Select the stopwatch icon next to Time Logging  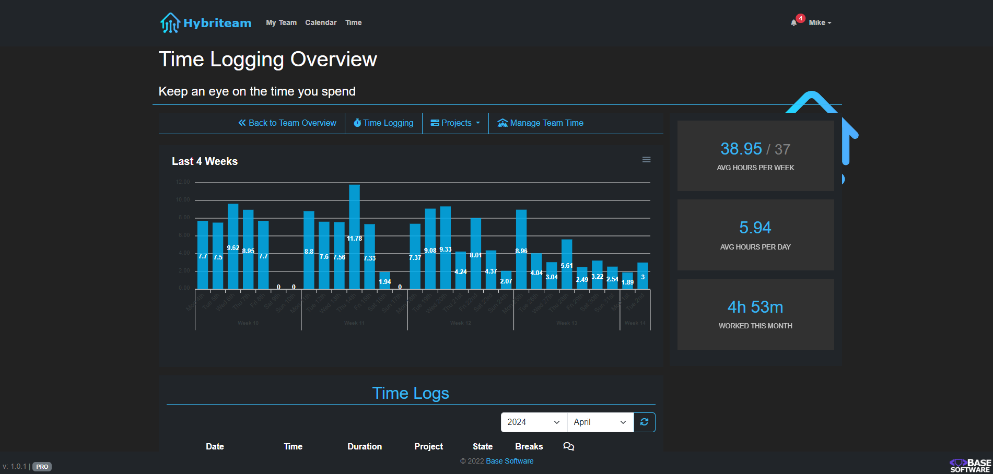point(357,123)
